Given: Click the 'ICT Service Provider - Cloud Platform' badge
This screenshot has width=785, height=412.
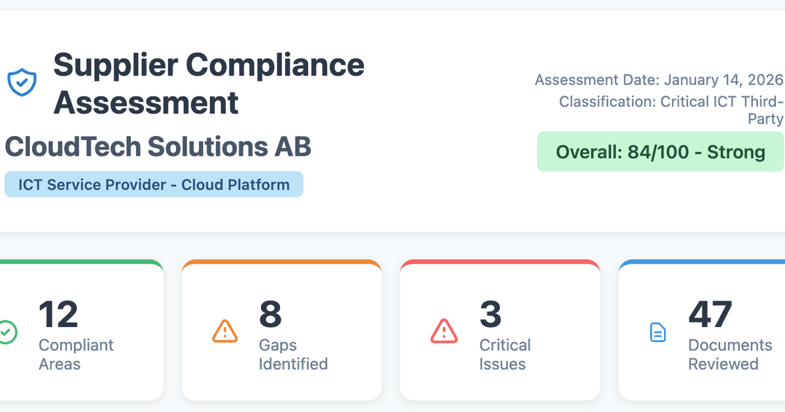Looking at the screenshot, I should click(x=154, y=184).
